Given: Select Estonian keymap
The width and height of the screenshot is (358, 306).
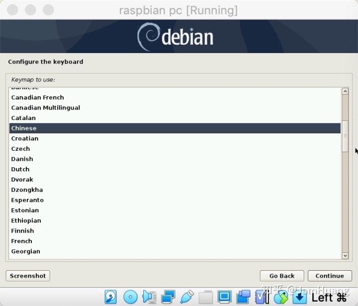Looking at the screenshot, I should click(175, 210).
